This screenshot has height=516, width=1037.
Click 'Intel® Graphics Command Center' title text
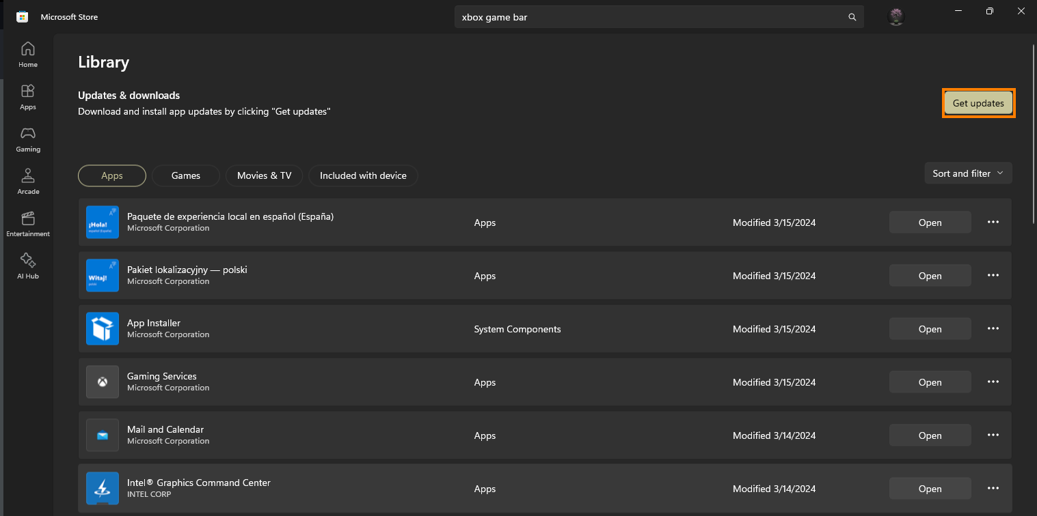click(199, 483)
